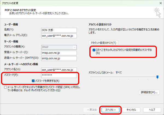164x115 pixels.
Task: Click into the パスワード field
Action: (x=59, y=75)
